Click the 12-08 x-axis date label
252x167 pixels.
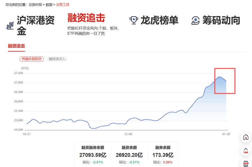pos(128,134)
